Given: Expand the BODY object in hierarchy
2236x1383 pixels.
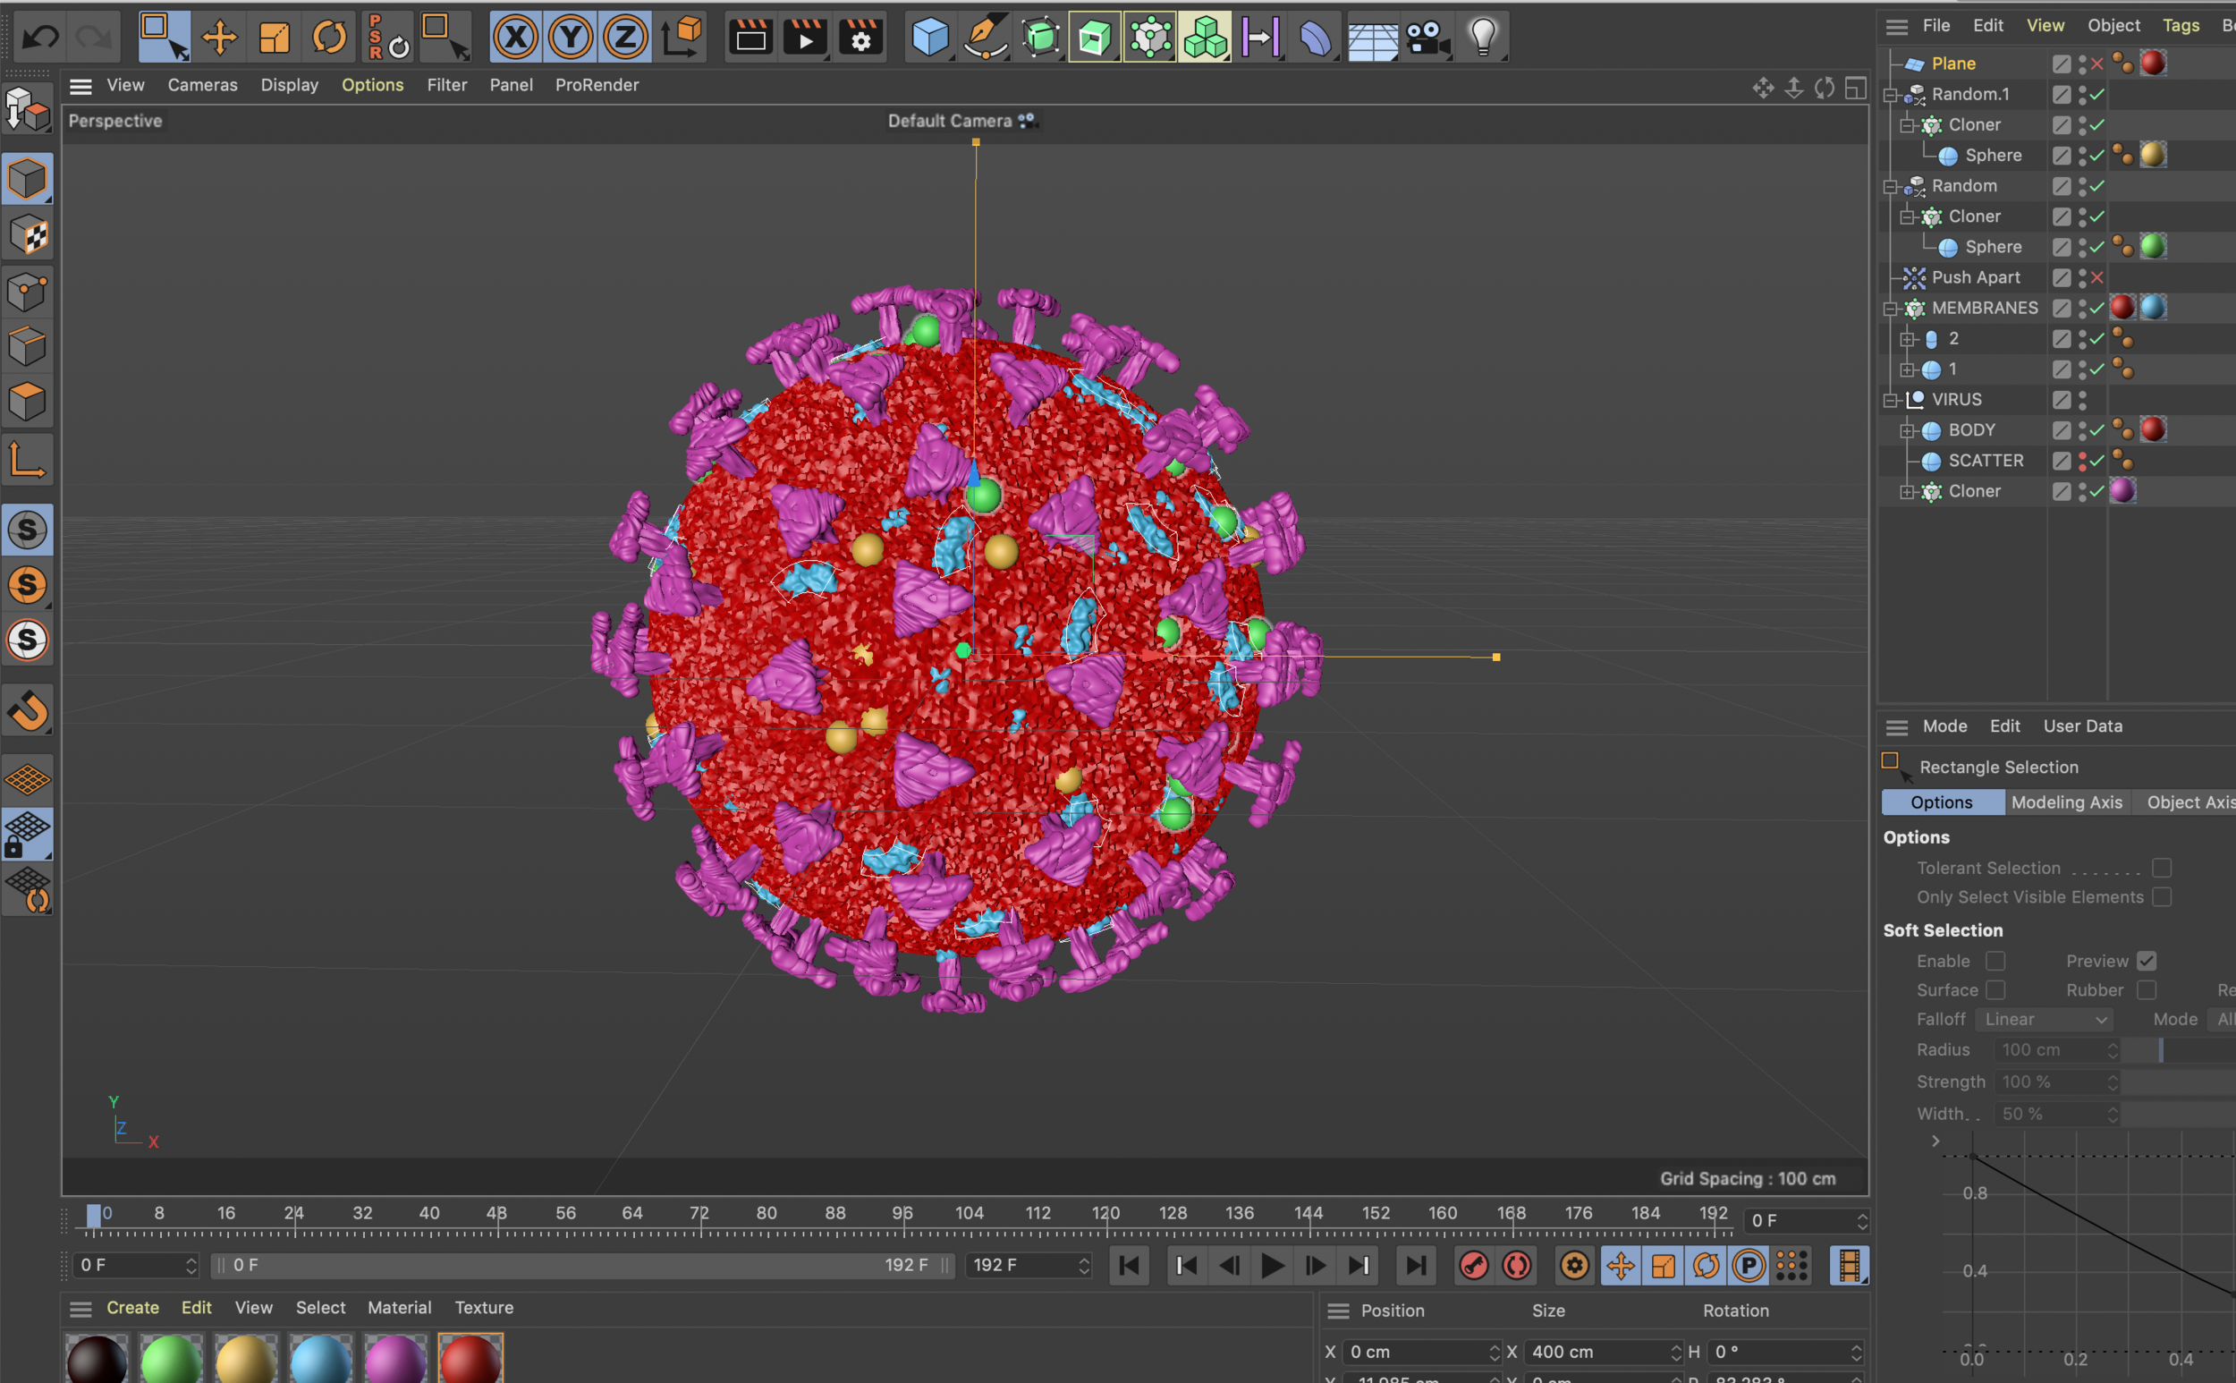Looking at the screenshot, I should [x=1907, y=431].
